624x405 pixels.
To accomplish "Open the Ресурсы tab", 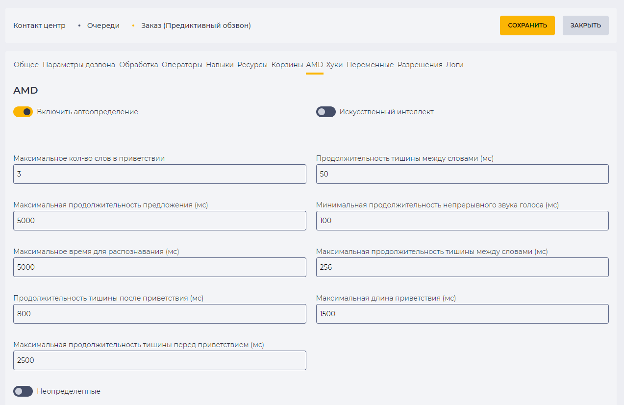I will click(x=252, y=65).
